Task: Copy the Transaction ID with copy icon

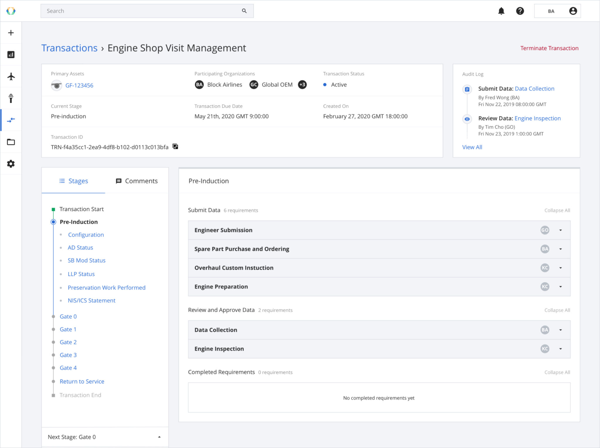Action: (175, 147)
